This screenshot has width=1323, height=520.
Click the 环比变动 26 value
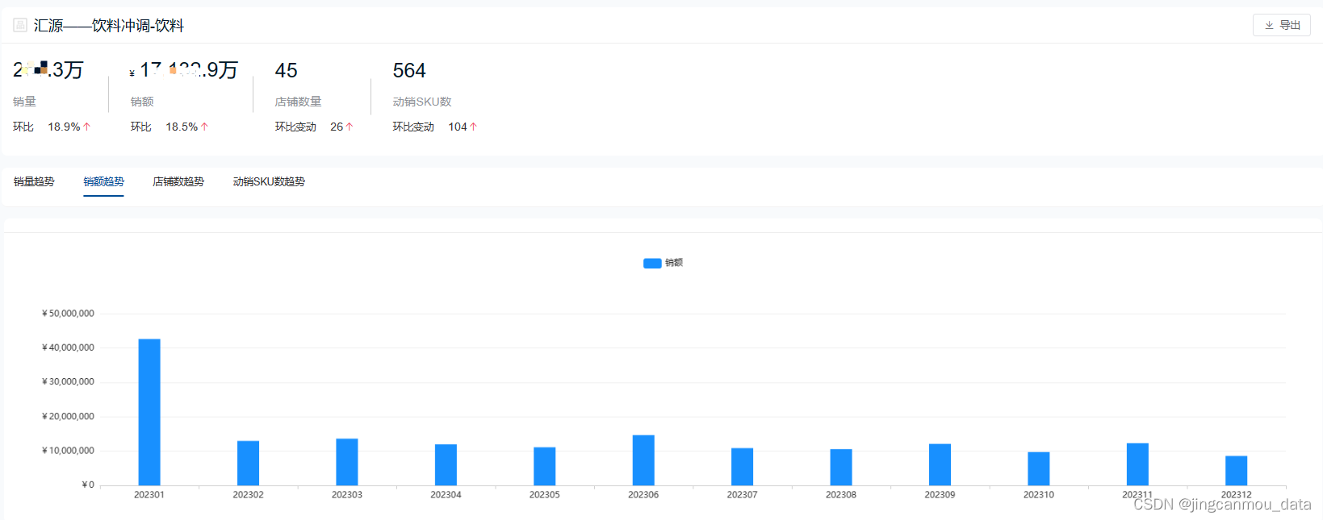337,127
